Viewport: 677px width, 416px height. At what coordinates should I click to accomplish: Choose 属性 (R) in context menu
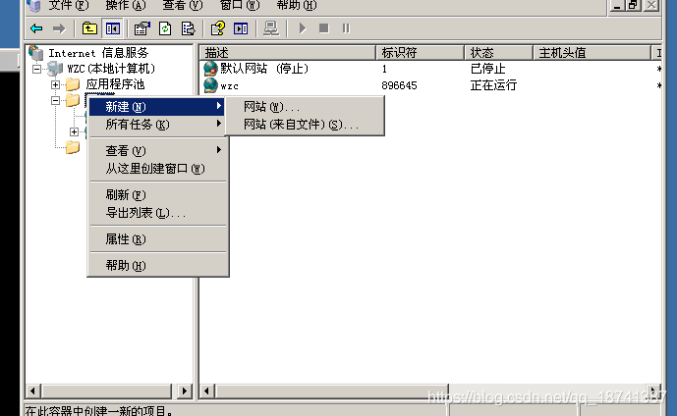(157, 238)
